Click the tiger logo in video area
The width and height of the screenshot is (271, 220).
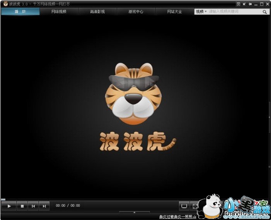click(133, 93)
